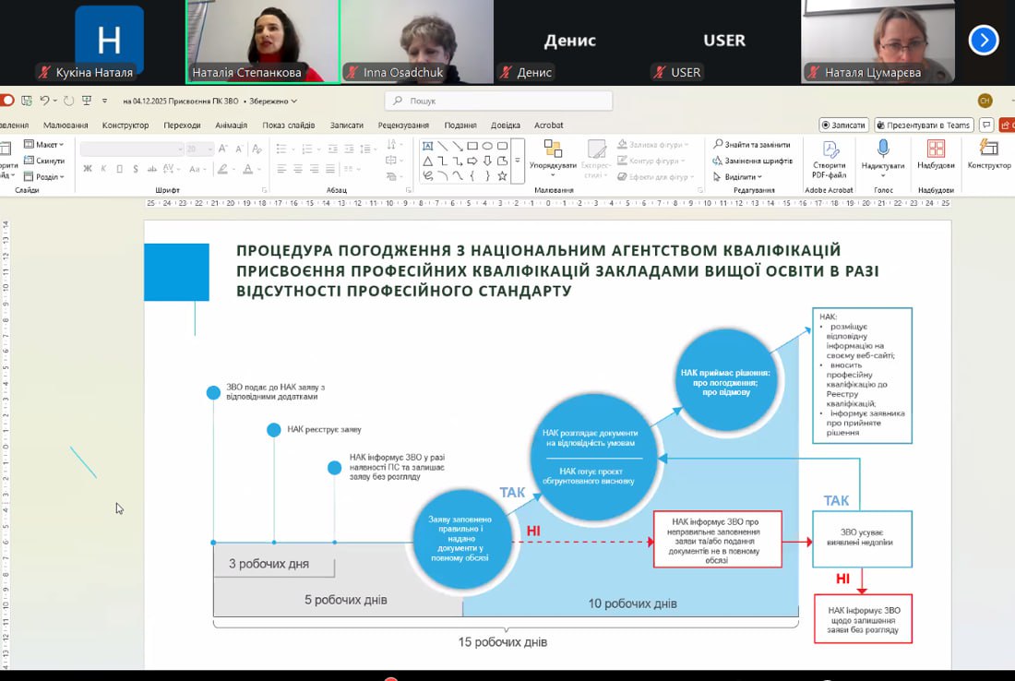Image resolution: width=1015 pixels, height=681 pixels.
Task: Toggle Center paragraph alignment
Action: pos(298,169)
